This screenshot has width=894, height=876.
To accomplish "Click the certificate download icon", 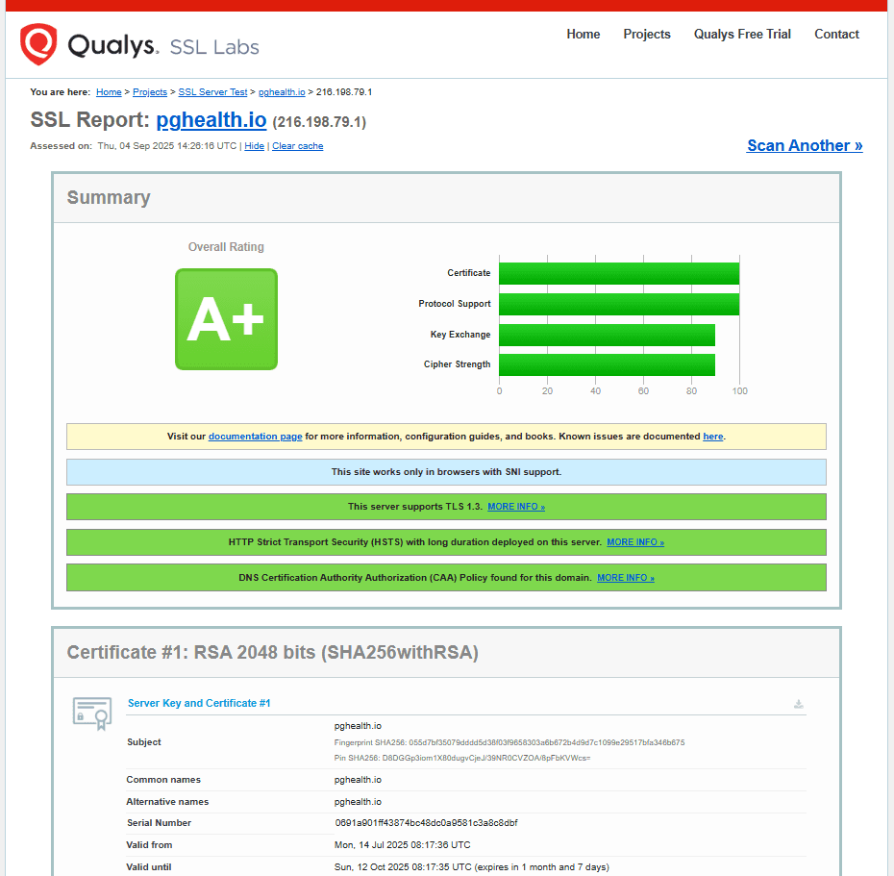I will [798, 704].
